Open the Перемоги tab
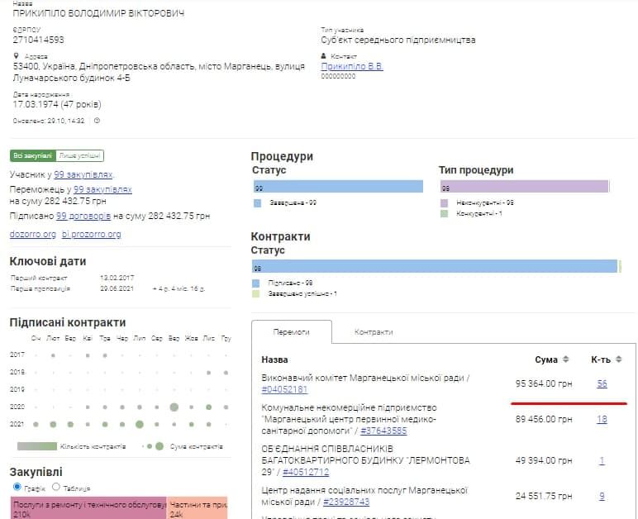 point(291,331)
